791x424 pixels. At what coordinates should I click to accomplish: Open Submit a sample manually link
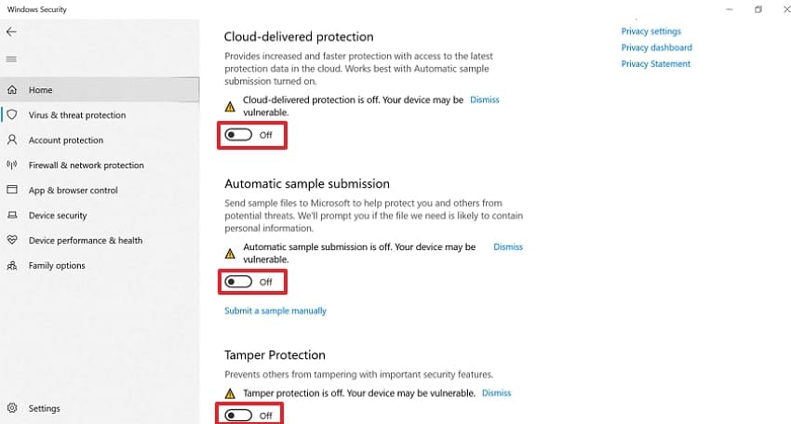coord(275,311)
